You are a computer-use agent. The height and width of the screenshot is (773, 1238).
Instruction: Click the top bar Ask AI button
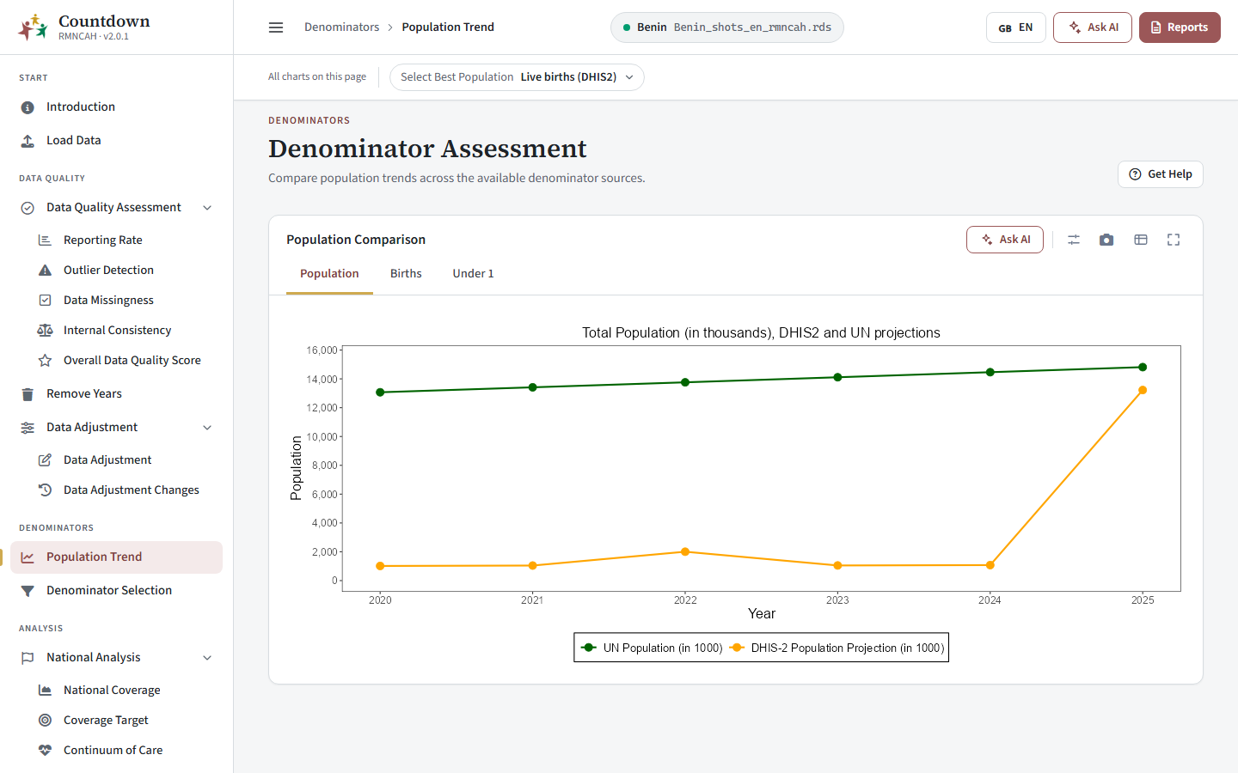[x=1093, y=27]
